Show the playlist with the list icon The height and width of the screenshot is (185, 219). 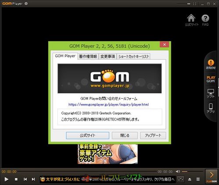pos(198,179)
